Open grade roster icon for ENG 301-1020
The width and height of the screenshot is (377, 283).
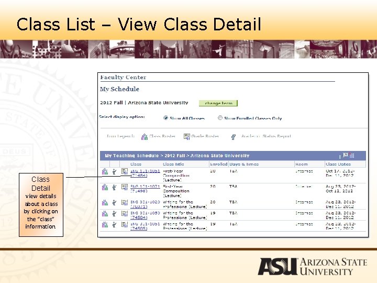pos(124,203)
